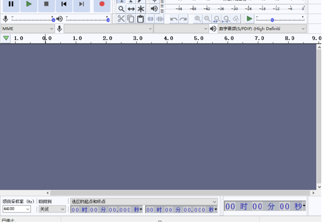This screenshot has height=223, width=322.
Task: Click the Paste icon
Action: tap(140, 19)
